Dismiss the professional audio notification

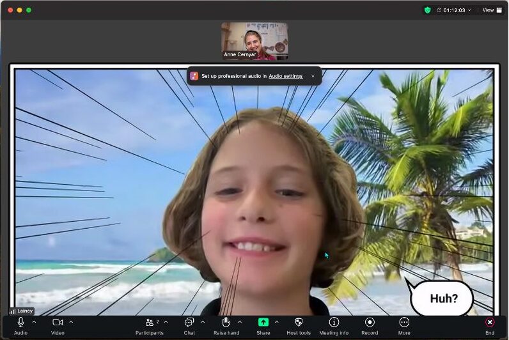(x=313, y=76)
